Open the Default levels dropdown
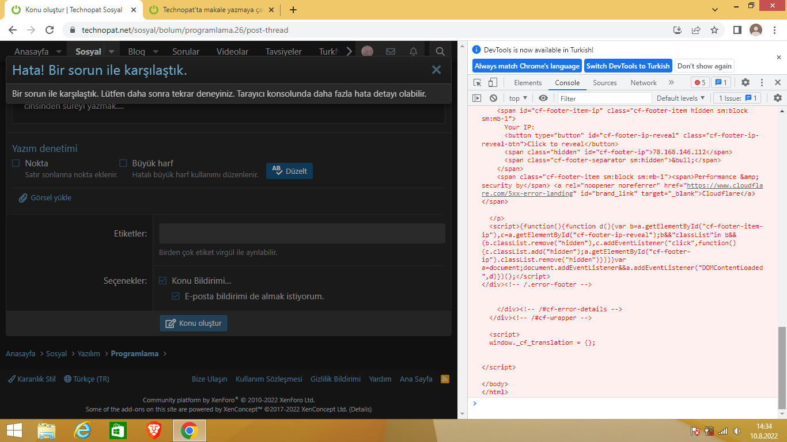The image size is (787, 442). click(681, 98)
